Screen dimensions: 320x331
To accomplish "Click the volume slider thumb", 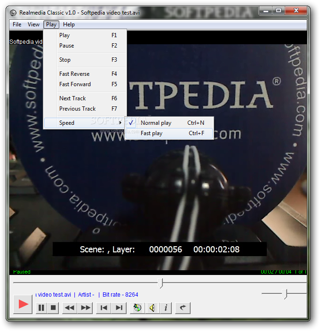I will pyautogui.click(x=285, y=294).
